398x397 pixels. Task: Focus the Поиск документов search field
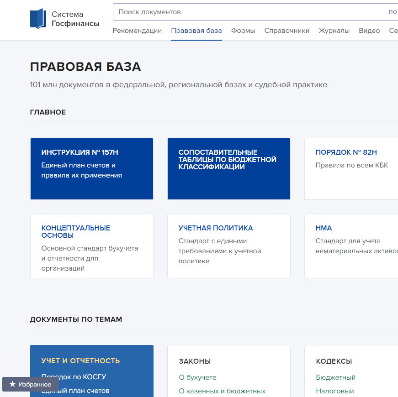click(255, 12)
